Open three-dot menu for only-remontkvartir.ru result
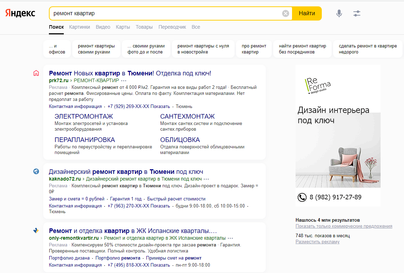 point(230,238)
